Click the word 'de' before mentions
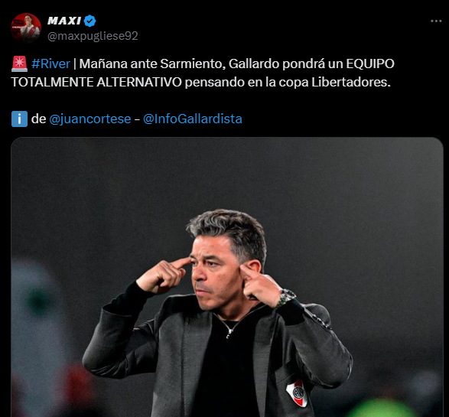This screenshot has height=417, width=449. pyautogui.click(x=39, y=119)
